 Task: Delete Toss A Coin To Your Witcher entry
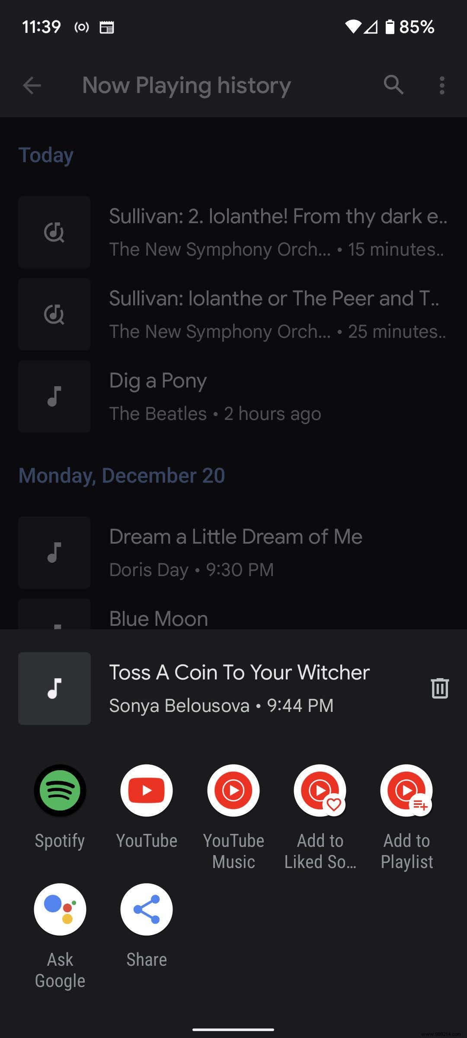tap(440, 688)
